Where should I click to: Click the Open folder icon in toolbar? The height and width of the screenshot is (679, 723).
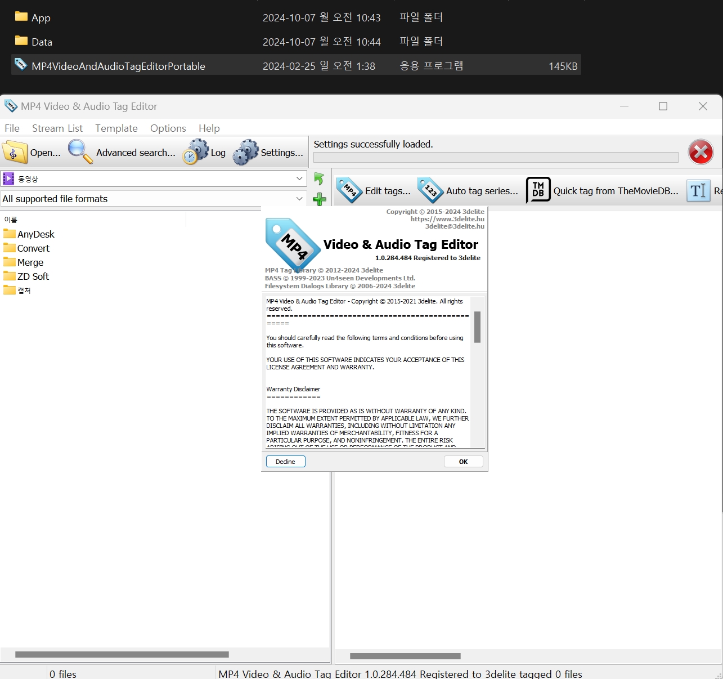pos(15,152)
